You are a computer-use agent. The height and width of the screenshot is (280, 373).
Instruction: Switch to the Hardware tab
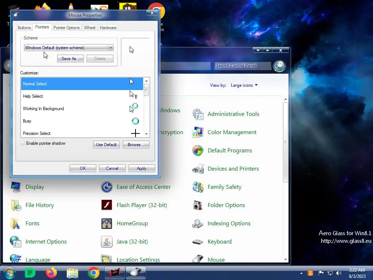tap(108, 28)
